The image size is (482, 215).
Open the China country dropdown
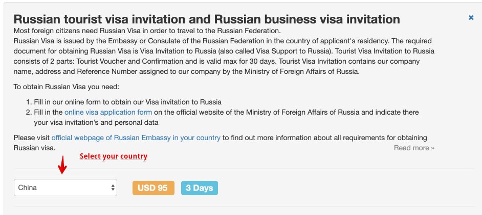click(x=65, y=187)
